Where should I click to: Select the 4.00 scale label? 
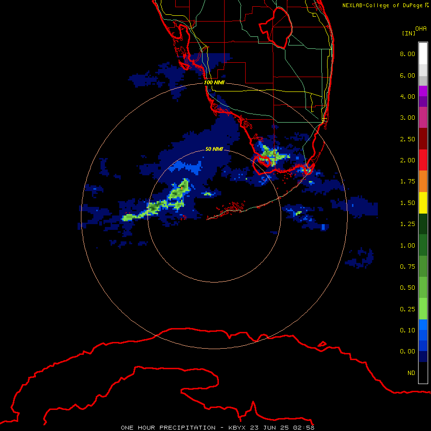pos(408,96)
